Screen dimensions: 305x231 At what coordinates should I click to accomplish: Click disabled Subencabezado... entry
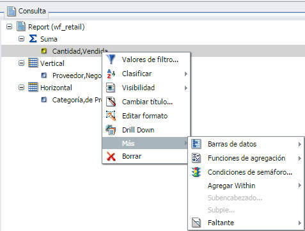[x=246, y=198]
